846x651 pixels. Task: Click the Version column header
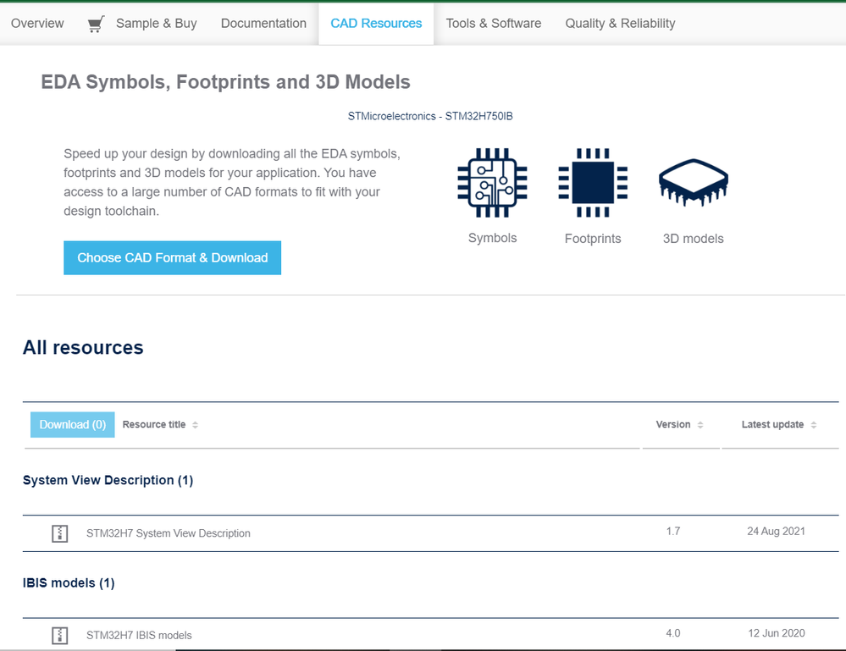[x=672, y=424]
